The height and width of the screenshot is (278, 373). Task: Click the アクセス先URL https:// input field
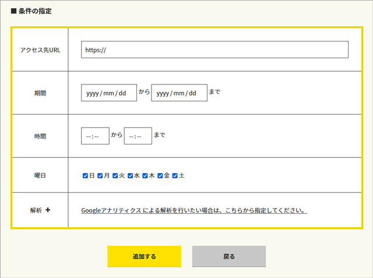tap(214, 50)
